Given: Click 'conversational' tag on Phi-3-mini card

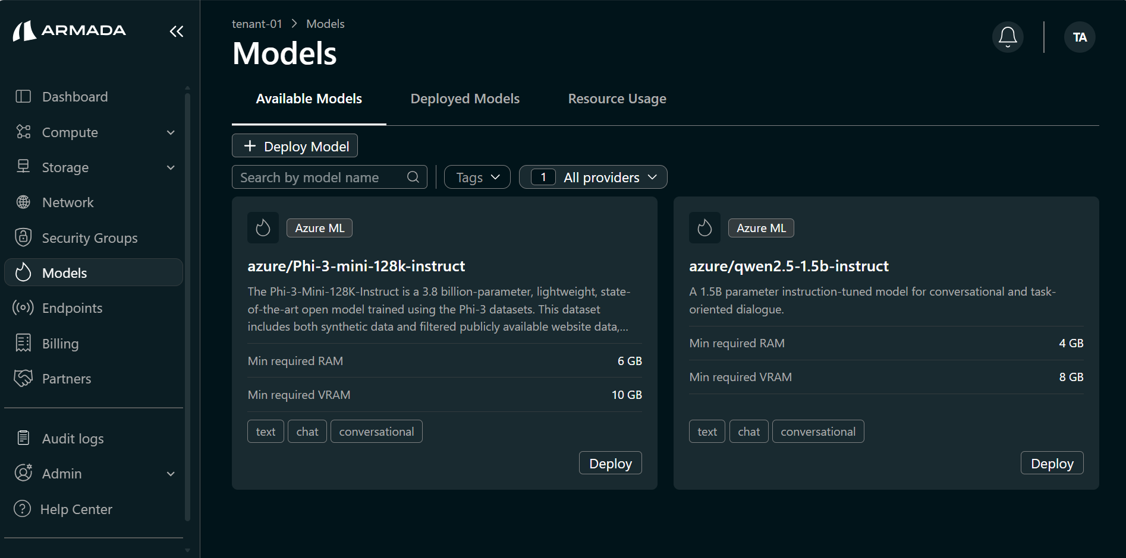Looking at the screenshot, I should coord(376,432).
